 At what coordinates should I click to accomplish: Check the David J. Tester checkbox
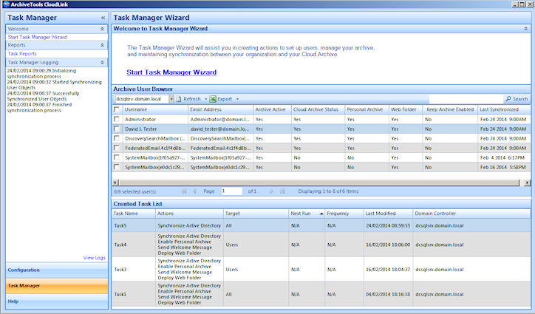point(117,129)
